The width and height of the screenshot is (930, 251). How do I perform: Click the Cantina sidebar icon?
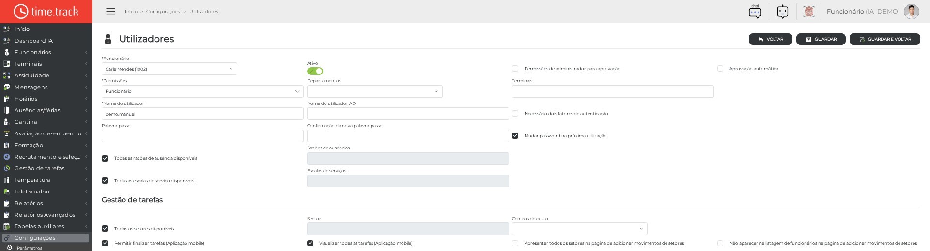coord(7,122)
